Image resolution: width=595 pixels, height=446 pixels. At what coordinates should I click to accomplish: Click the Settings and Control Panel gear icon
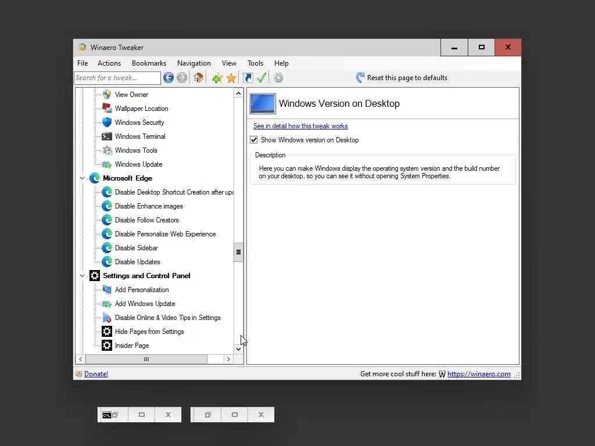(95, 276)
